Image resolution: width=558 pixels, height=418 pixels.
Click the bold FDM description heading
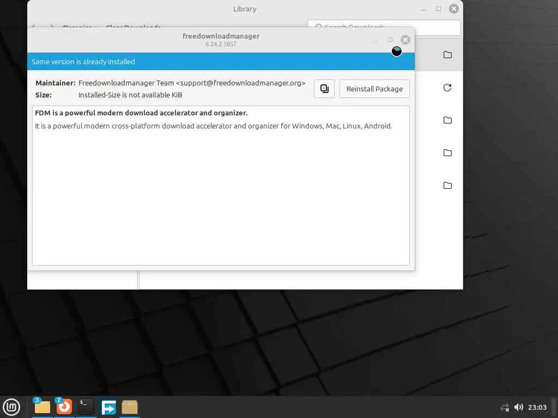[x=141, y=113]
